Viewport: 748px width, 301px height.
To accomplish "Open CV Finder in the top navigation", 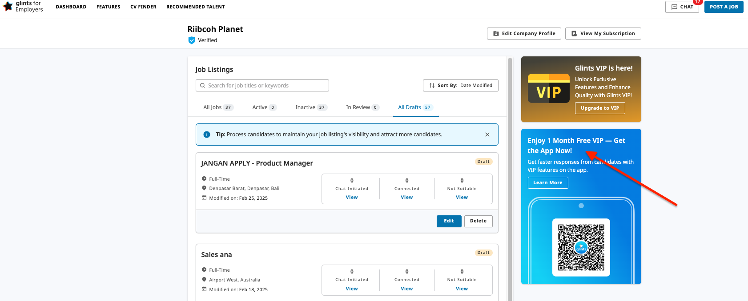I will [143, 7].
